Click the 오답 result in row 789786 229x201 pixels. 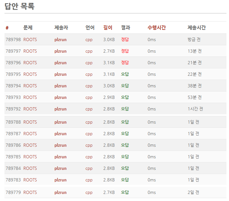pyautogui.click(x=125, y=145)
